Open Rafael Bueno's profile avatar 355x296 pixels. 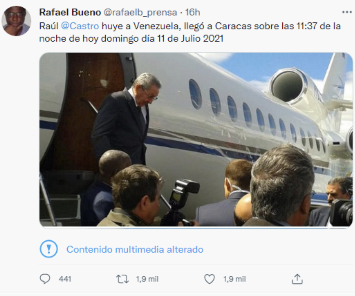click(x=16, y=21)
